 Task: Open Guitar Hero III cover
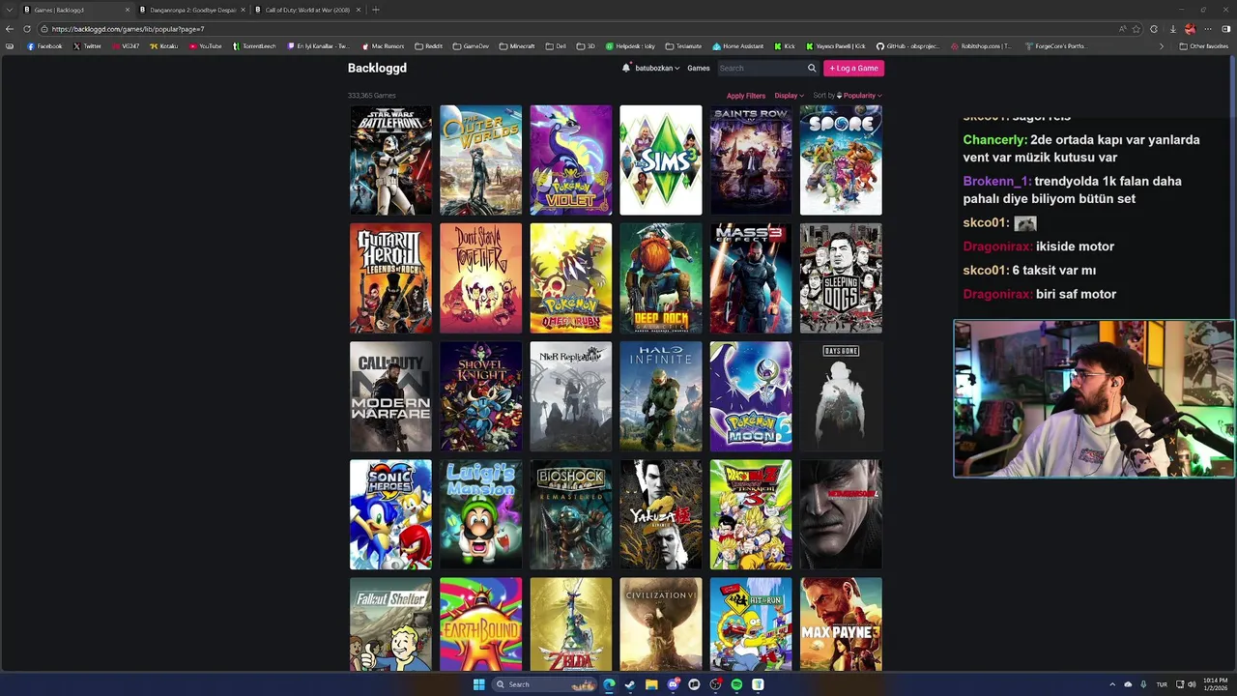point(390,278)
